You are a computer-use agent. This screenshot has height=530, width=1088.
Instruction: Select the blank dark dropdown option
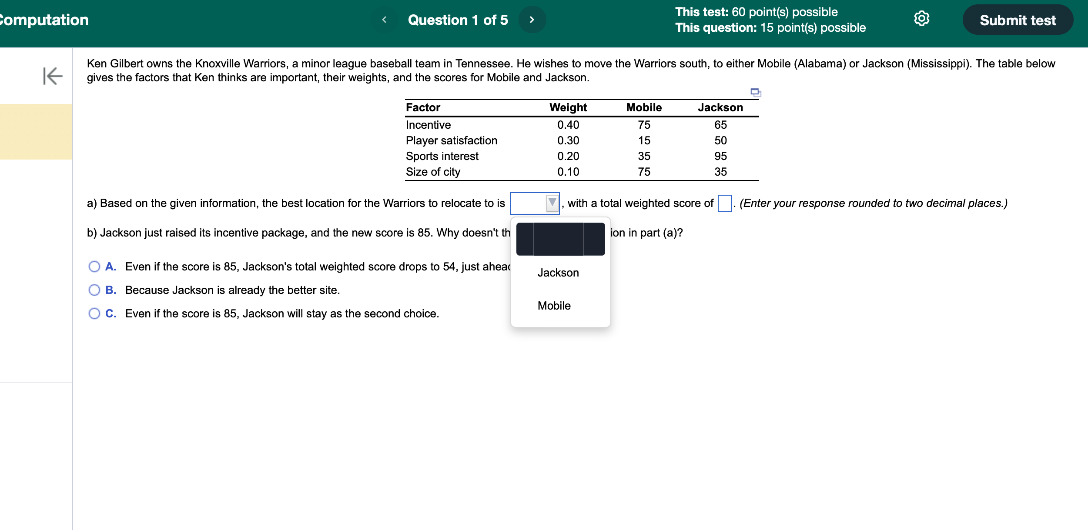pyautogui.click(x=560, y=239)
